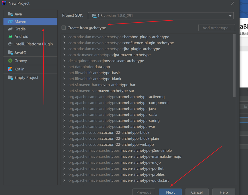Click the Kotlin logo icon

click(x=10, y=69)
